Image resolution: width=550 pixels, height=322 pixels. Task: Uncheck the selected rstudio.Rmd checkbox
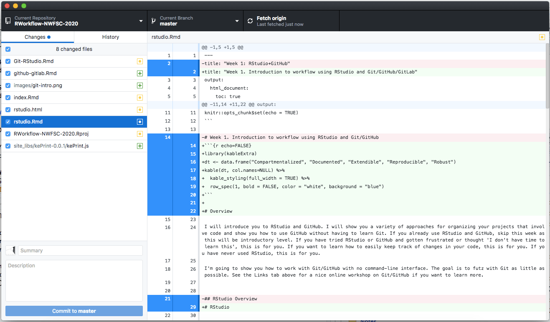tap(8, 122)
